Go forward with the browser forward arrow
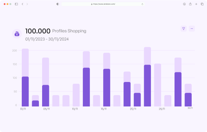 (27, 4)
